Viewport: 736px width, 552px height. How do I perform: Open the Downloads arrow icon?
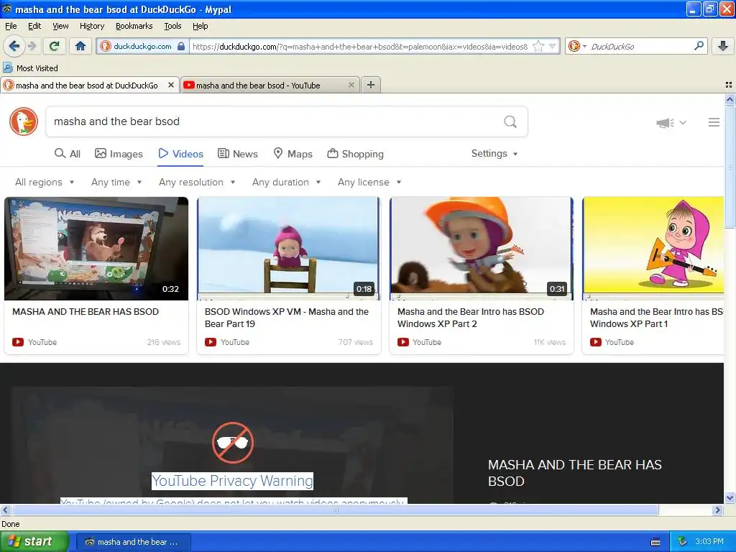click(723, 46)
